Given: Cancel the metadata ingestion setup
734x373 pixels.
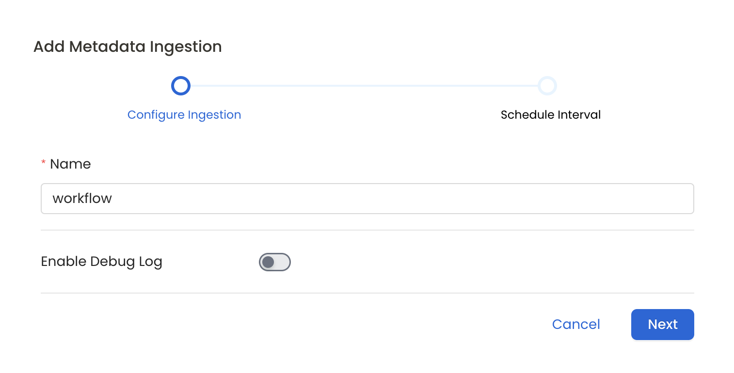Looking at the screenshot, I should [575, 325].
